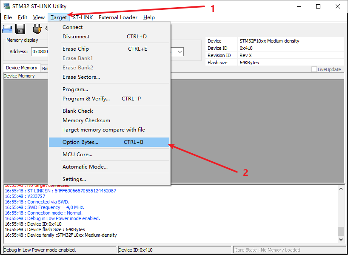Click the STM32F10xx Medium-density device value
The width and height of the screenshot is (348, 255).
[269, 41]
